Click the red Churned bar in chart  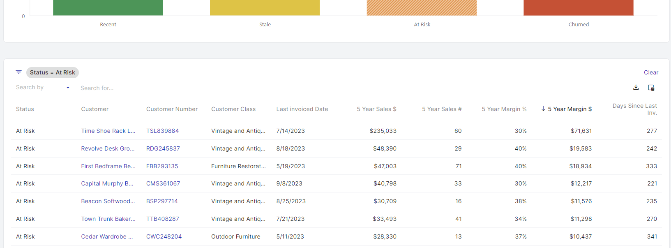coord(578,7)
